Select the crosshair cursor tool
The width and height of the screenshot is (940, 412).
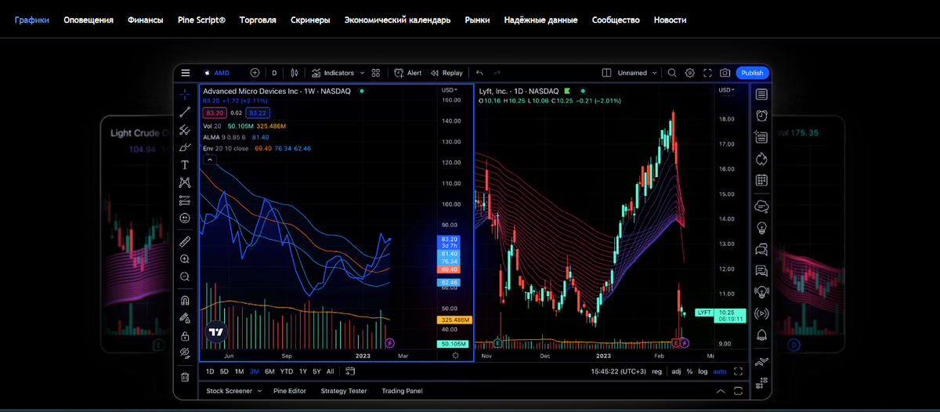(x=185, y=95)
